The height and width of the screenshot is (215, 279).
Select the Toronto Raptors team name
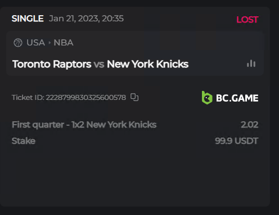tap(52, 64)
